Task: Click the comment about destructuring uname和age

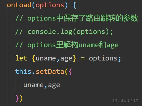Action: coord(67,45)
